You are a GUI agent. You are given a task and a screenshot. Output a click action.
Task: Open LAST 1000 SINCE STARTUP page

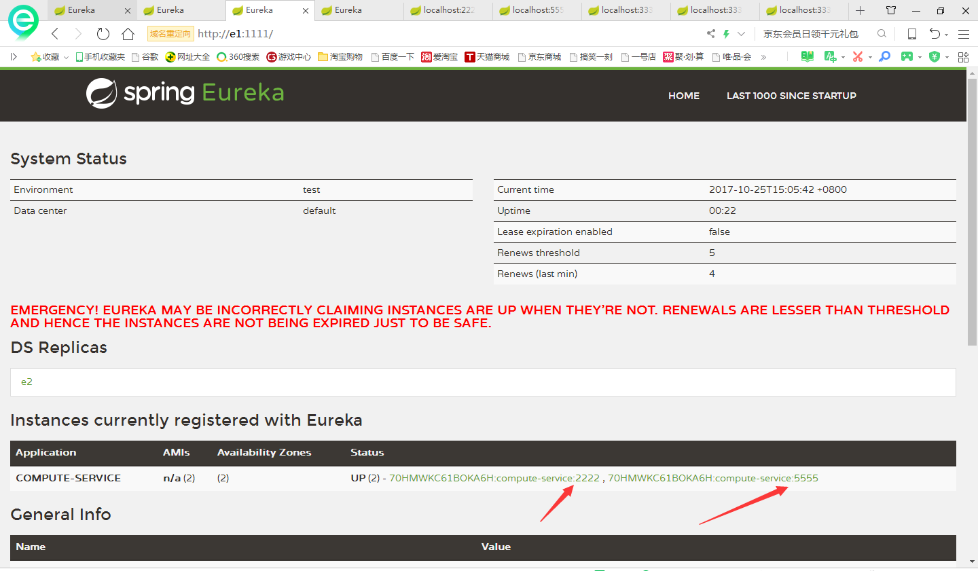(791, 96)
